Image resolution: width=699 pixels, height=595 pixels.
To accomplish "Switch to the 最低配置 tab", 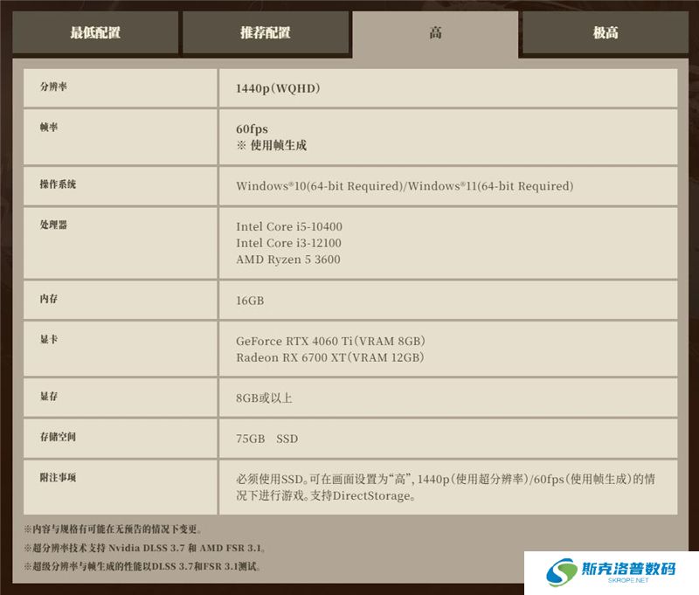I will tap(95, 33).
